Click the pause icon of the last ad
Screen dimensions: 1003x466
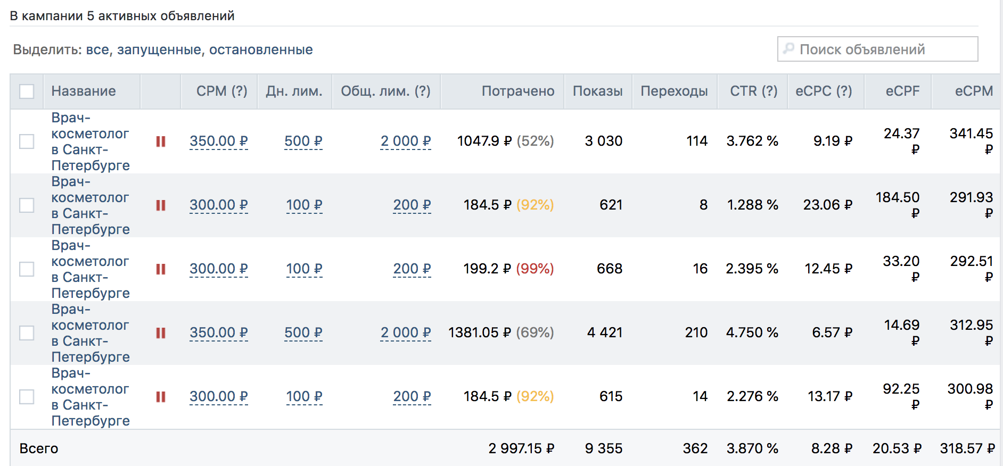161,397
